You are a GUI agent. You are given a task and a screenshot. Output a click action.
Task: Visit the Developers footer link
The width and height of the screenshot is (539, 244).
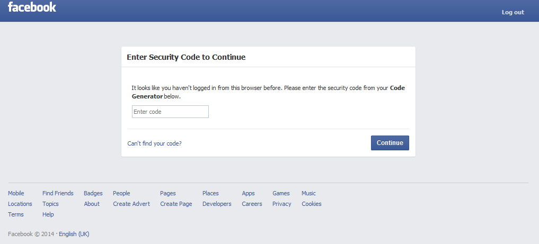(217, 204)
